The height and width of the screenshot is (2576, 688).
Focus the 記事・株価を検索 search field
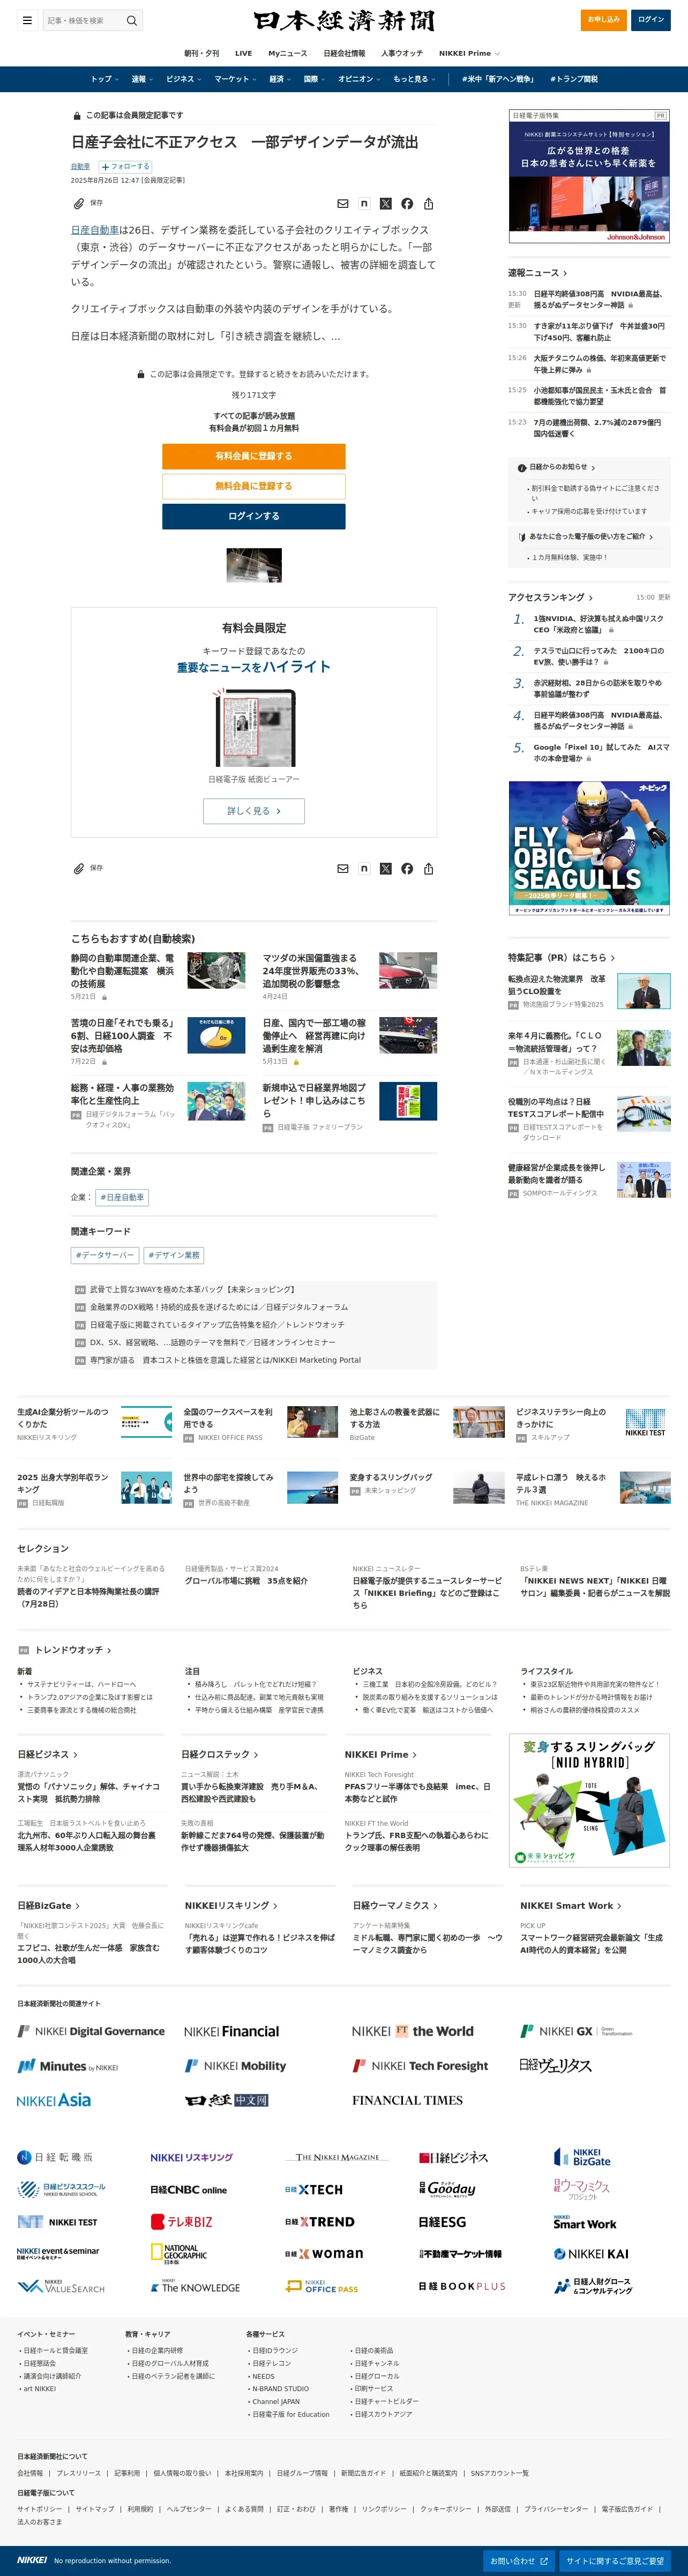pyautogui.click(x=84, y=20)
